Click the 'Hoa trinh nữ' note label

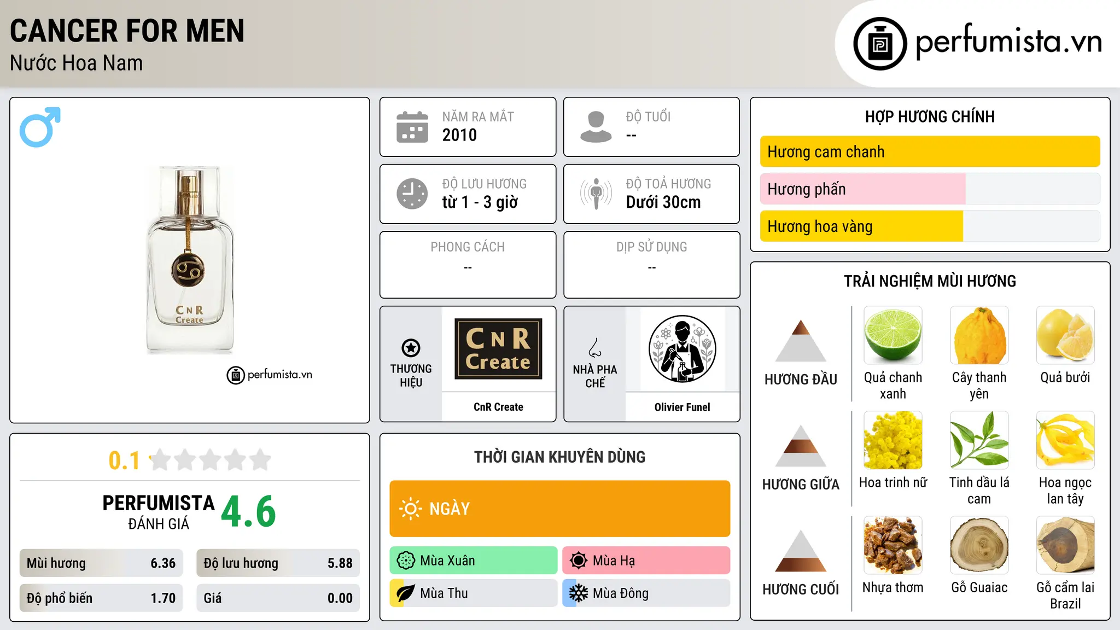(893, 482)
